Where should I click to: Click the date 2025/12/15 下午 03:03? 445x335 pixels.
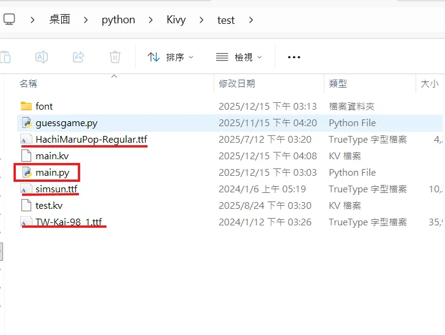click(x=267, y=172)
